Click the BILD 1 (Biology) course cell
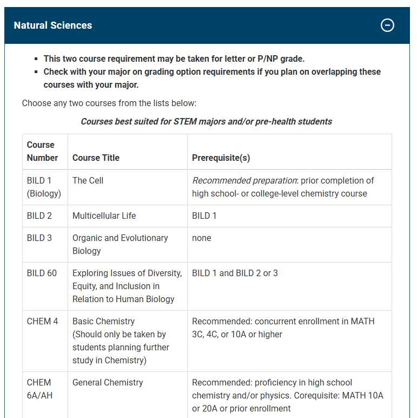This screenshot has width=417, height=418. click(44, 187)
